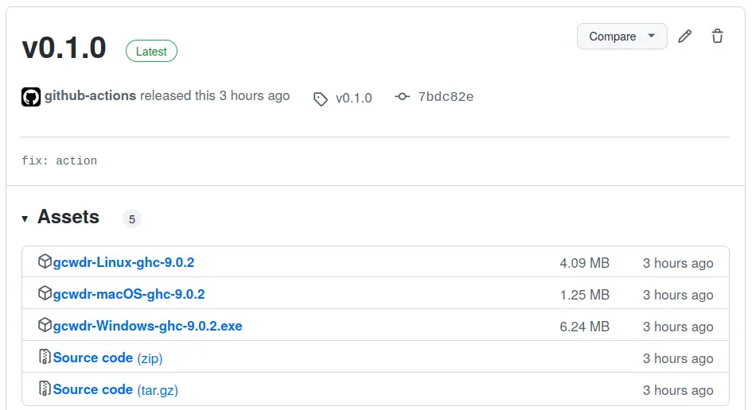
Task: Open the v0.1.0 release title
Action: tap(64, 48)
